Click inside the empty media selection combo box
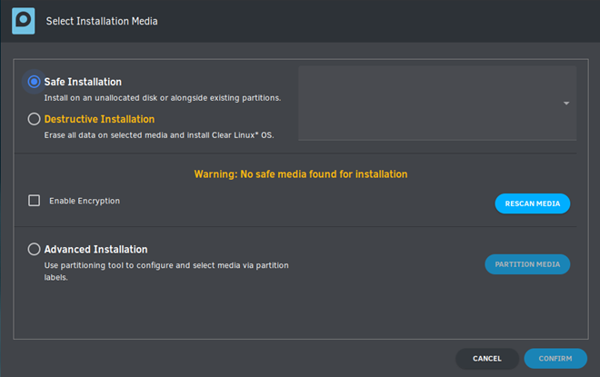Viewport: 600px width, 377px height. (x=437, y=104)
